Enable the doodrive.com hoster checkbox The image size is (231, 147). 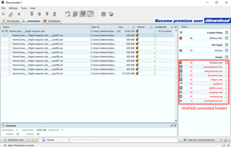pos(227,75)
